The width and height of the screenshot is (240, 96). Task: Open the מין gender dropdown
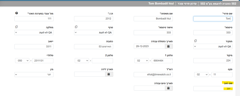(x=34, y=75)
